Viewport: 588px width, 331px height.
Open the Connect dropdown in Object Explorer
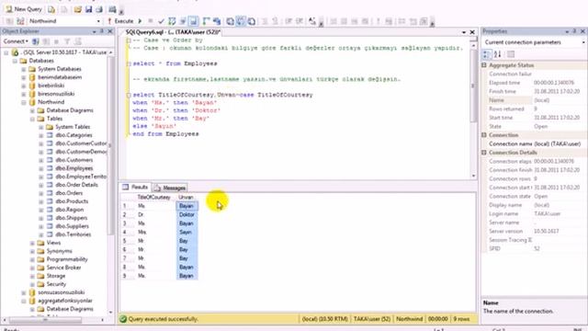point(16,41)
